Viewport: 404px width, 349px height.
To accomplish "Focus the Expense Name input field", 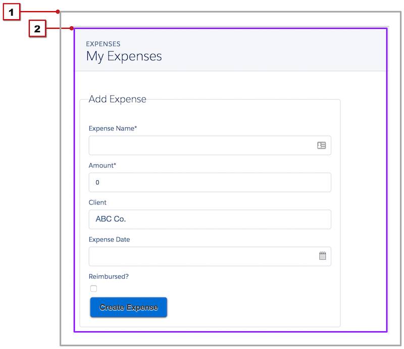I will pos(210,145).
